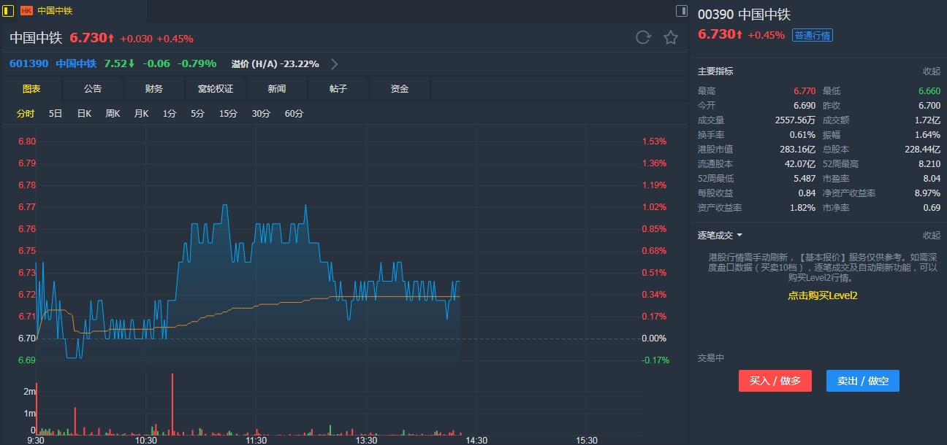Click the 普通行情 badge
The image size is (947, 445).
click(x=813, y=35)
